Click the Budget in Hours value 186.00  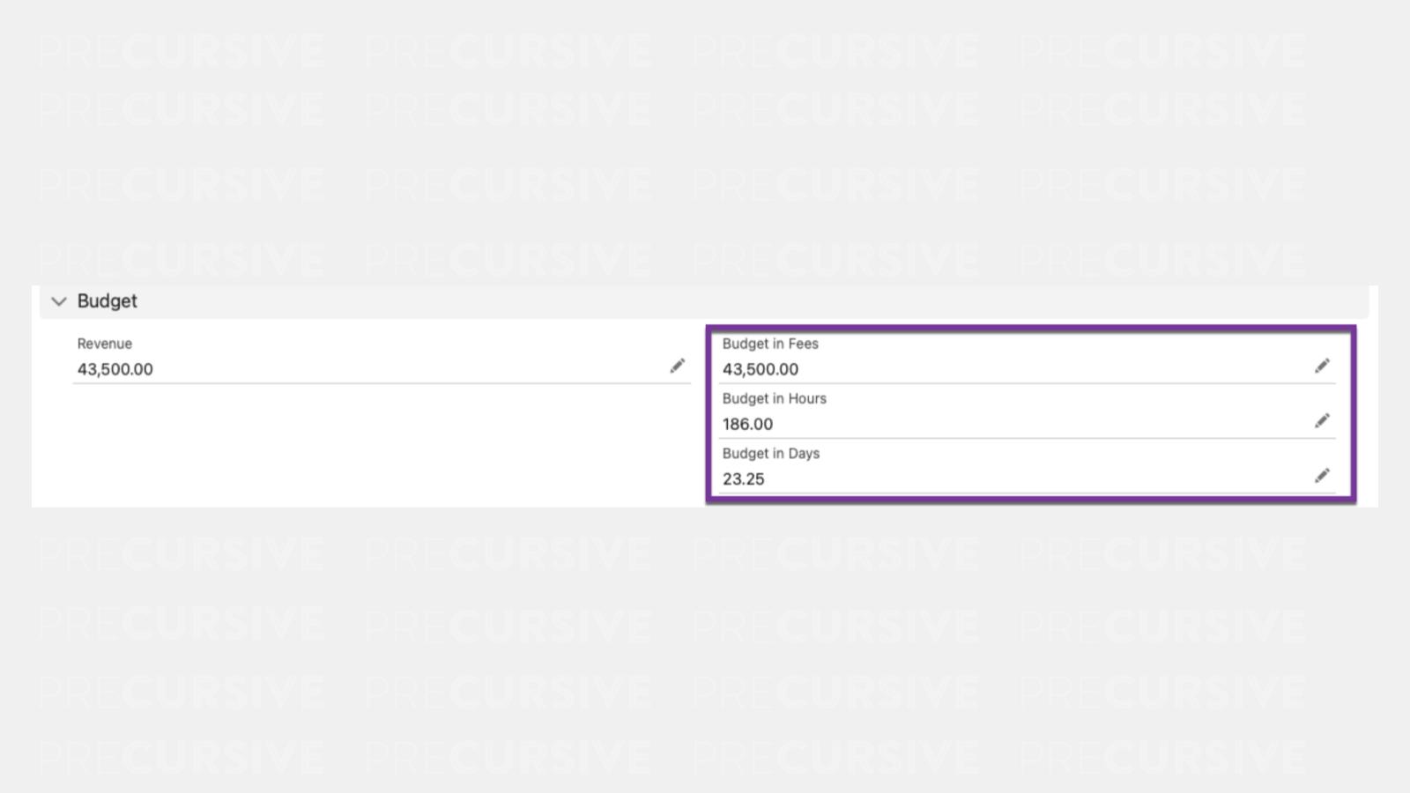click(x=747, y=424)
